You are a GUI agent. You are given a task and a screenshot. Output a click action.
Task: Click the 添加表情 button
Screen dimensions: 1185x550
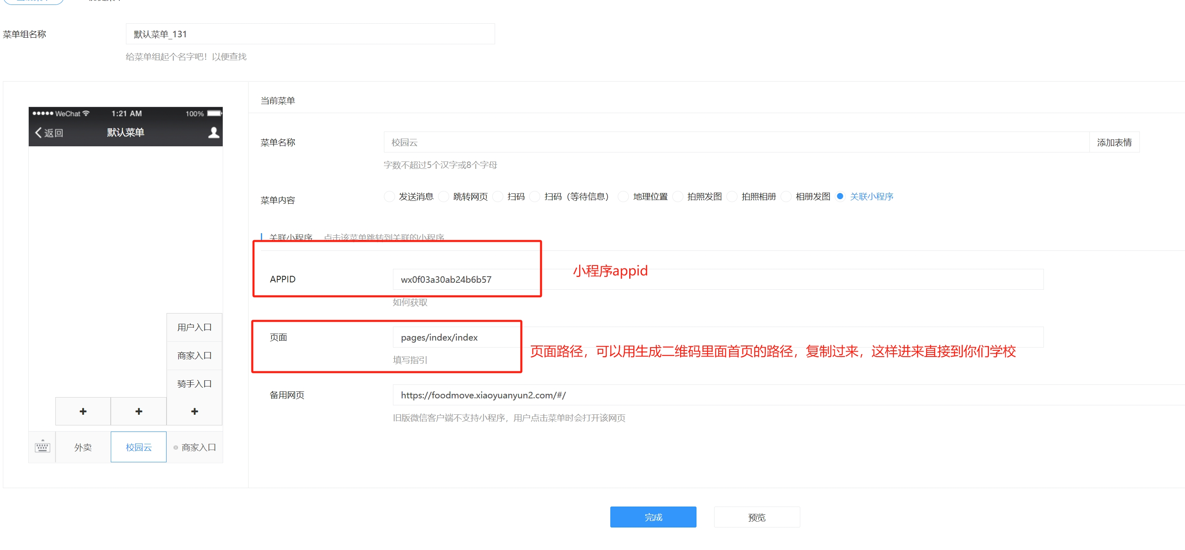pyautogui.click(x=1114, y=143)
